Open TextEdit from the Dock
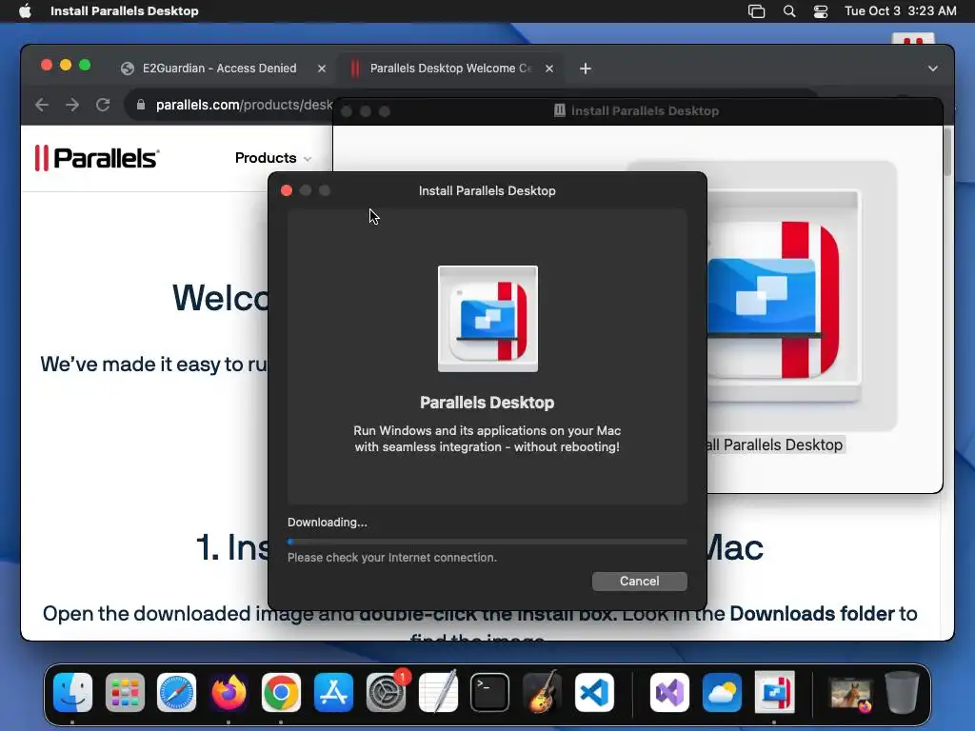This screenshot has height=731, width=975. click(x=438, y=693)
